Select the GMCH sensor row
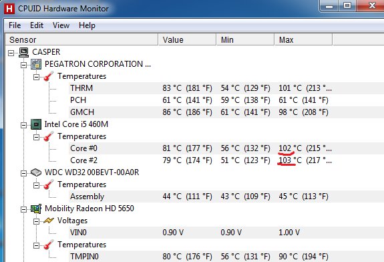Viewport: 384px width, 262px height. (226, 112)
